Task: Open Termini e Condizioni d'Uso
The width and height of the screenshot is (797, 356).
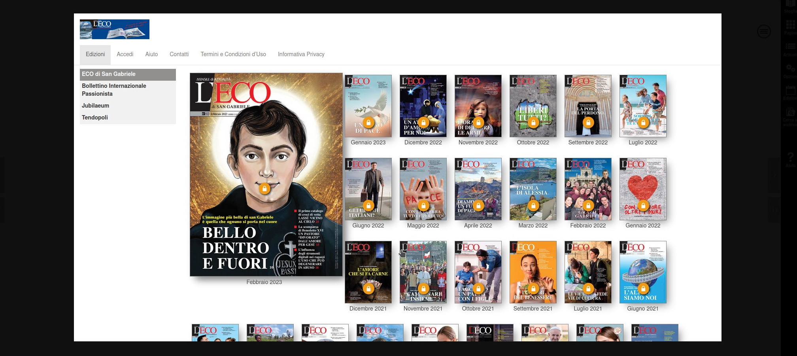Action: pos(233,55)
